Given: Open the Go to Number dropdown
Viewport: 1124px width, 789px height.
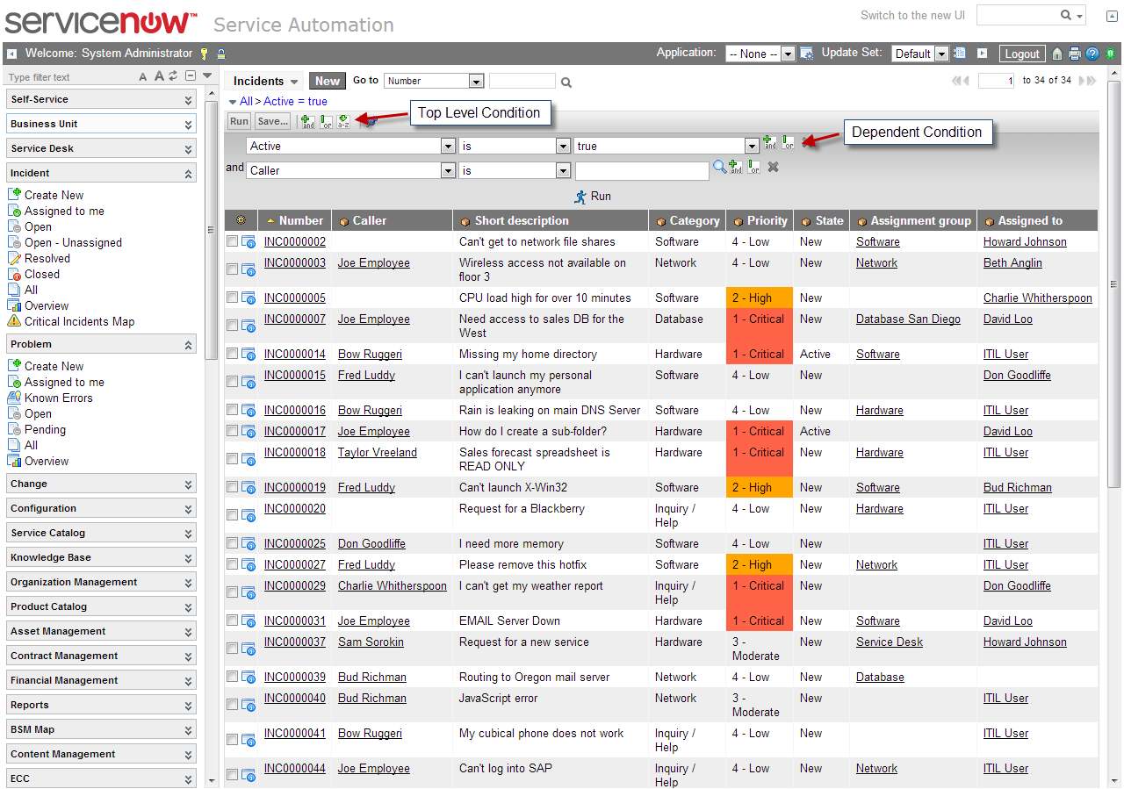Looking at the screenshot, I should [434, 81].
